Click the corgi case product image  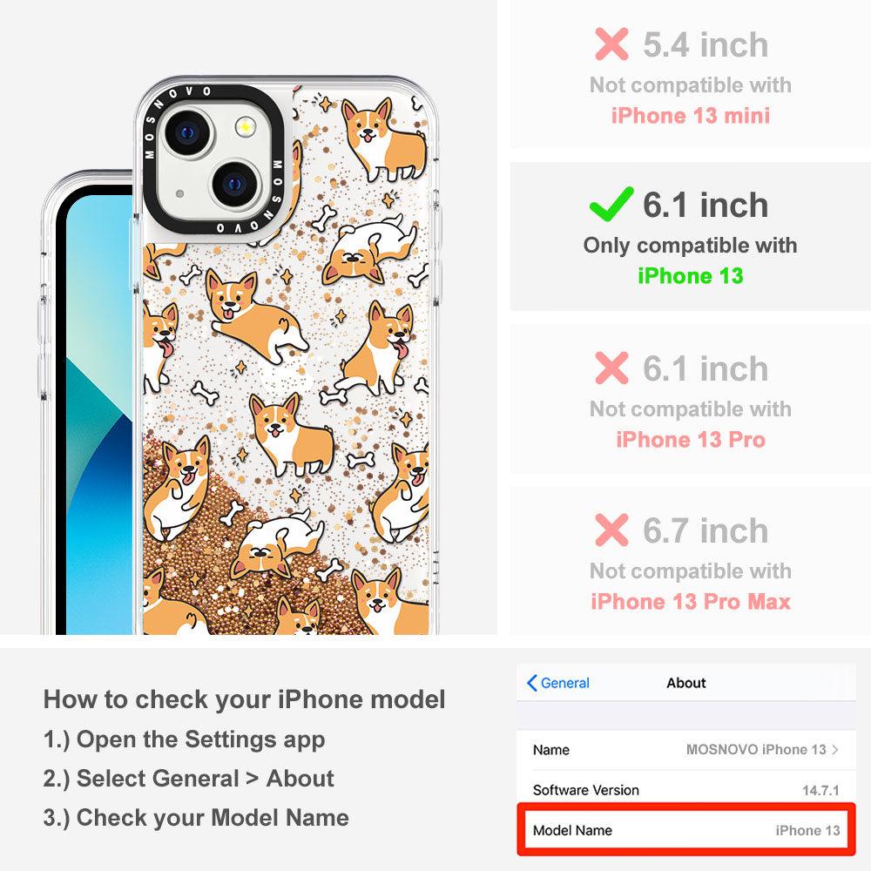click(240, 355)
